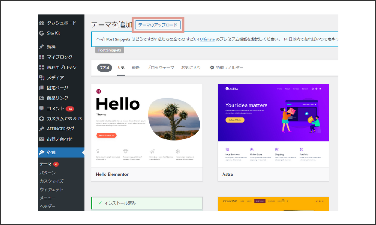Open the ウィジェット submenu item
Viewport: 376px width, 225px height.
(52, 189)
